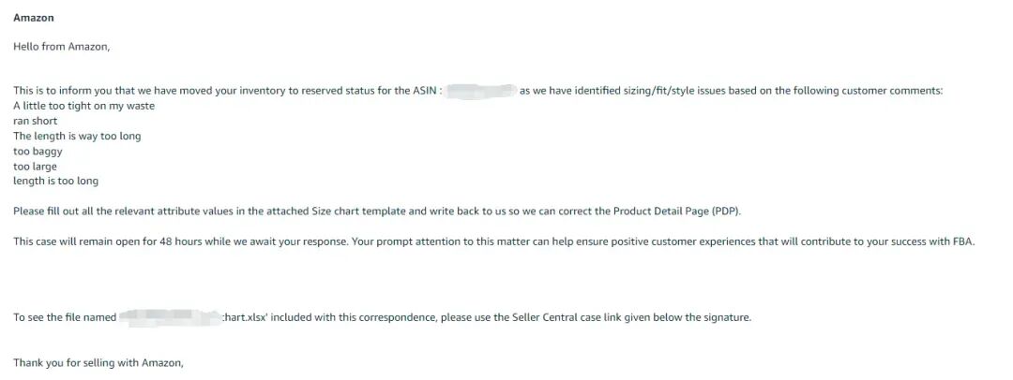The image size is (1013, 380).
Task: Select the final "length is too long" comment
Action: tap(55, 181)
